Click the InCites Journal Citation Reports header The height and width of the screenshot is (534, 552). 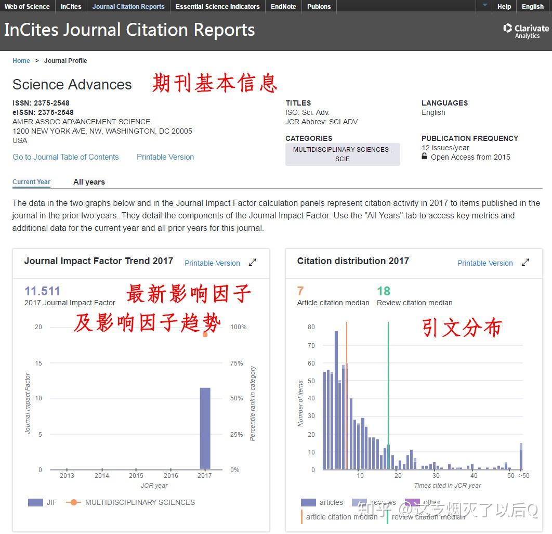129,30
